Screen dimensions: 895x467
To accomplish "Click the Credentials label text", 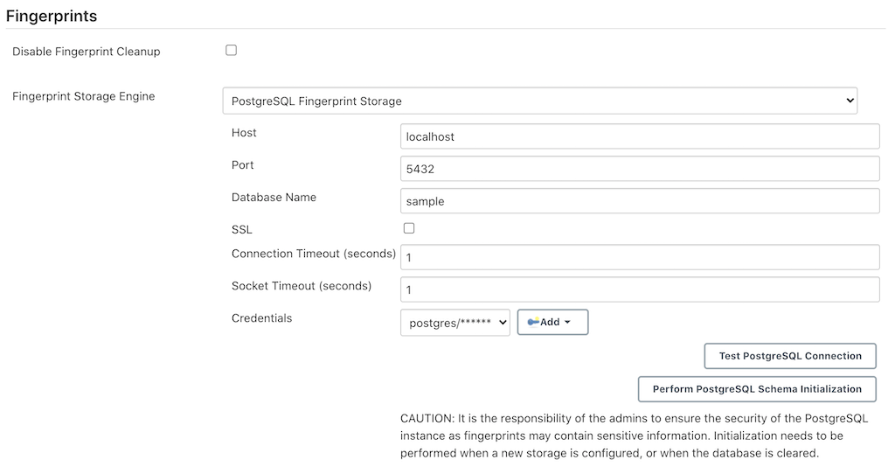I will click(261, 317).
